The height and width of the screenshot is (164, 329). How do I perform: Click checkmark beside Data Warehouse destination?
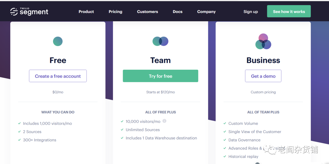coord(122,138)
